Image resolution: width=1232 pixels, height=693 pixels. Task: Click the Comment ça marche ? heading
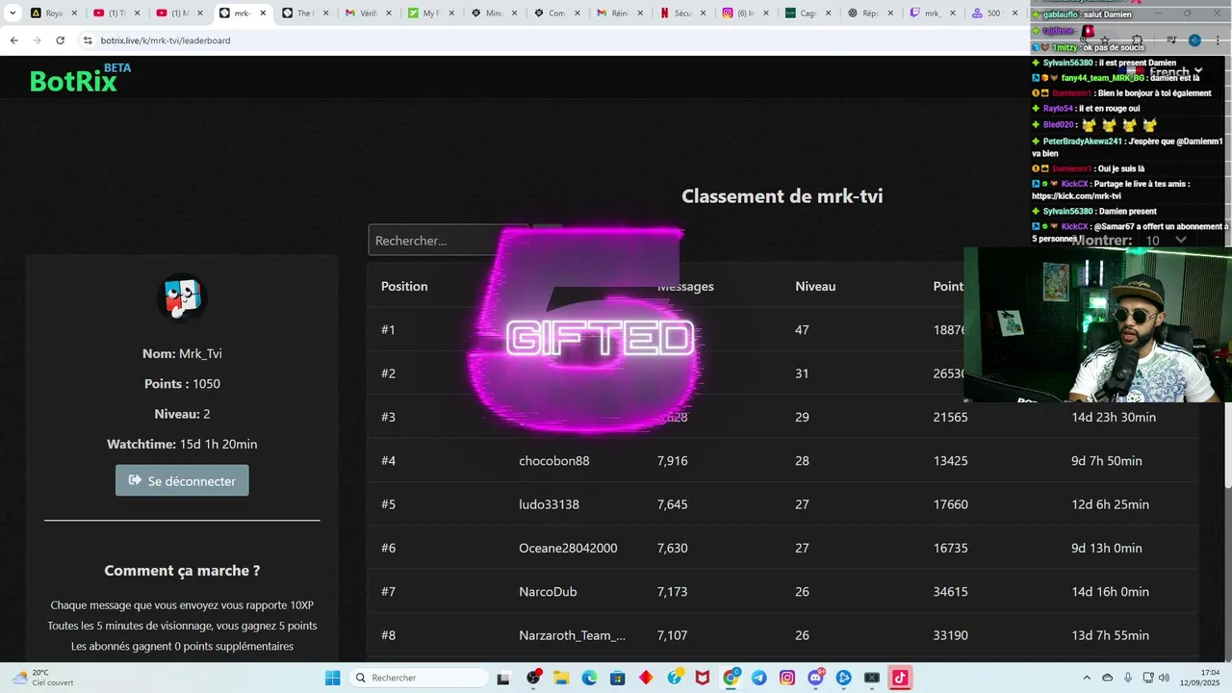(182, 570)
